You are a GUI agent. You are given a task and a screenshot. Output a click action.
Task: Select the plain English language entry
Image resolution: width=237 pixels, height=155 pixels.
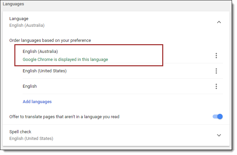click(30, 86)
